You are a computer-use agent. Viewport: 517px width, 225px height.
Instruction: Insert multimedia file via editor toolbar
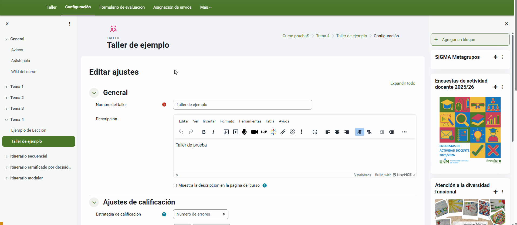(236, 132)
